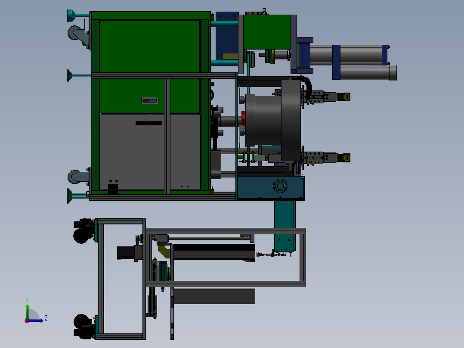The width and height of the screenshot is (464, 348).
Task: Select the large green upper cabinet panel
Action: (150, 46)
